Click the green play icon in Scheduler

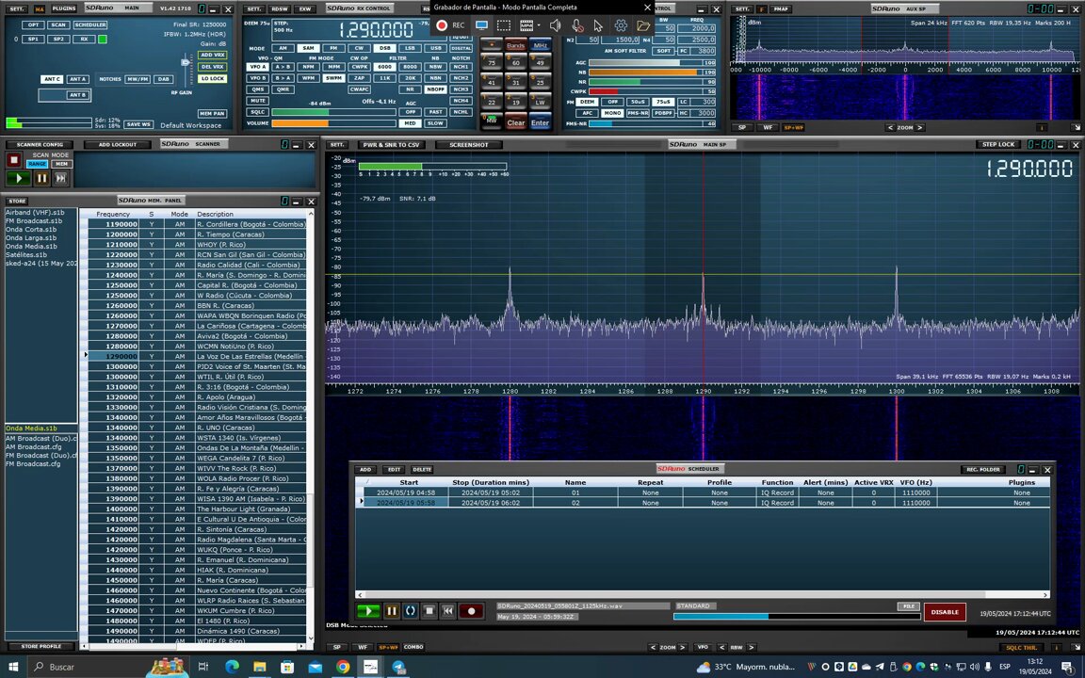tap(368, 611)
